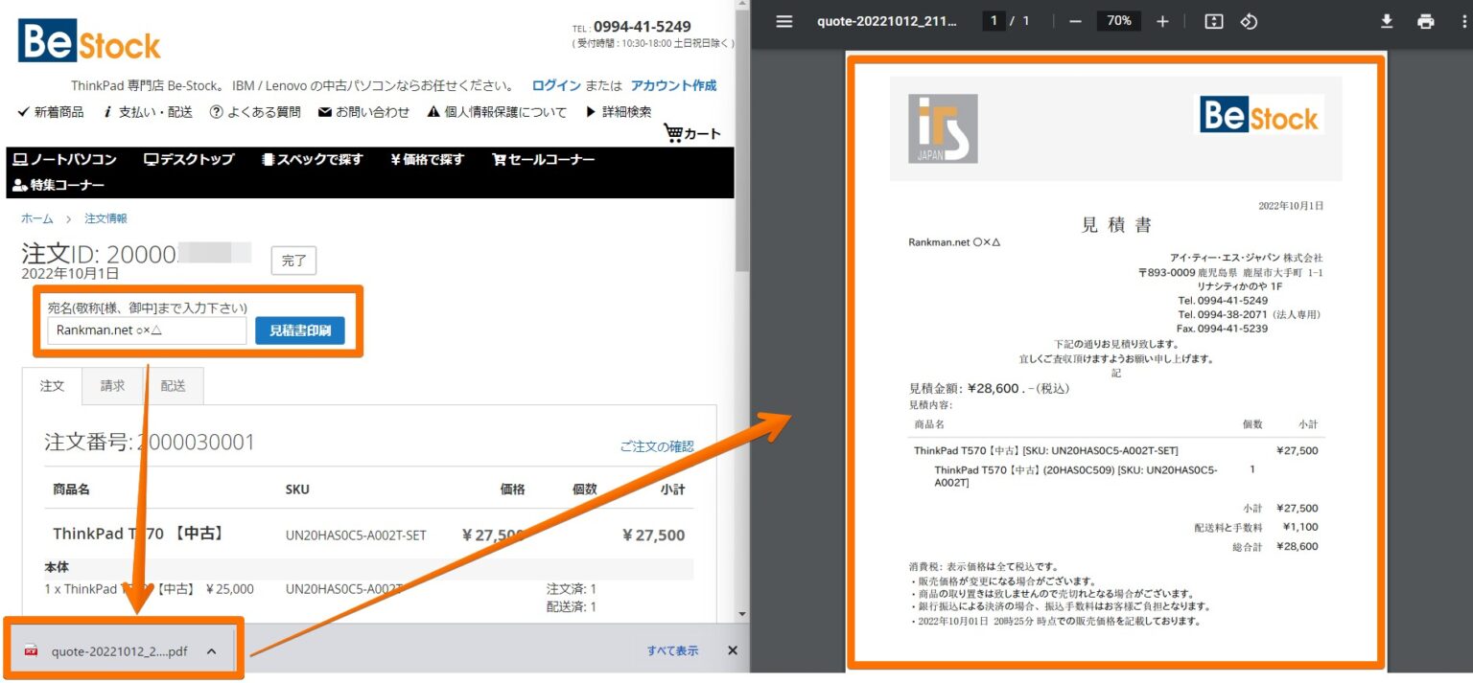This screenshot has width=1473, height=683.
Task: Switch to the 配送 tab
Action: [173, 386]
